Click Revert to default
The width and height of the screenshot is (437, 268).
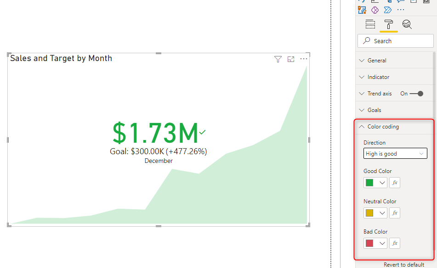(x=403, y=264)
